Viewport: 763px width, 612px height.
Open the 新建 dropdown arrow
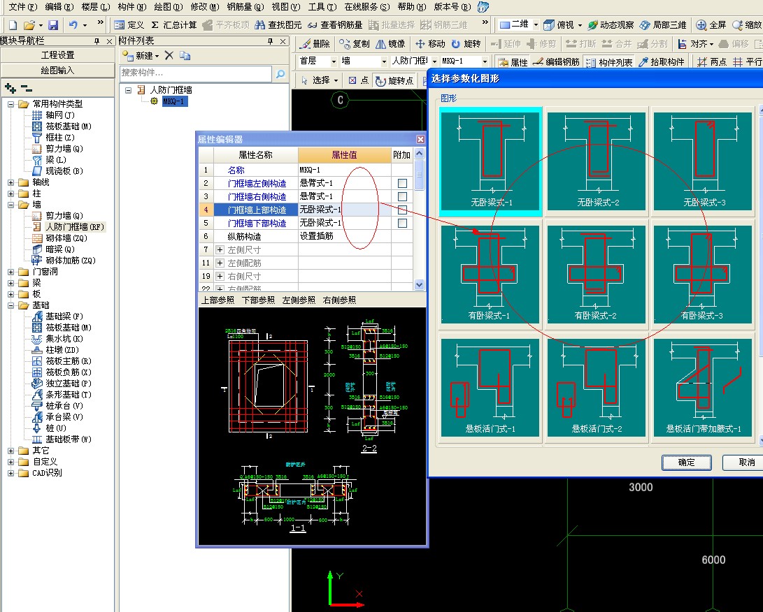[x=157, y=56]
